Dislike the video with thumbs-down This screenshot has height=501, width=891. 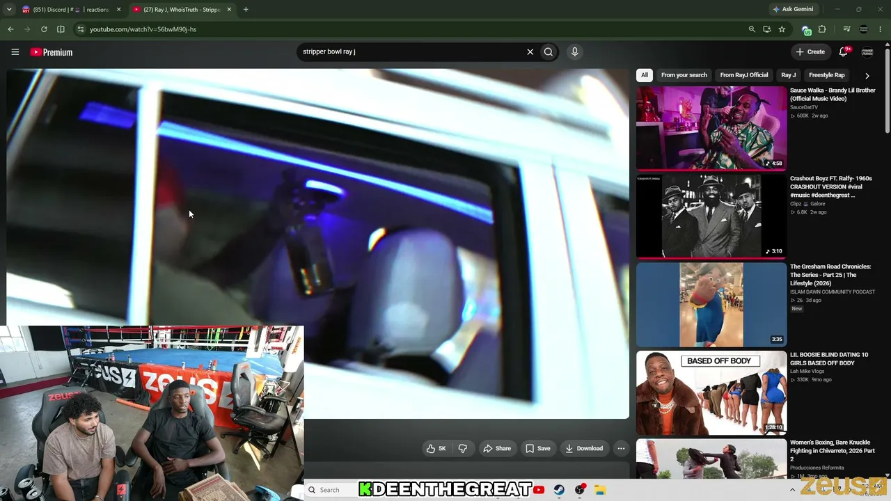coord(463,448)
